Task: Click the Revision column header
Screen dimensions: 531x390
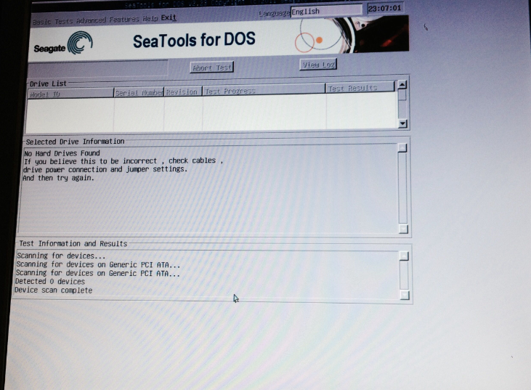Action: [x=183, y=92]
